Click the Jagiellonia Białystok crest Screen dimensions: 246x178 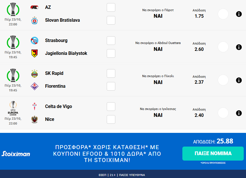click(x=35, y=53)
